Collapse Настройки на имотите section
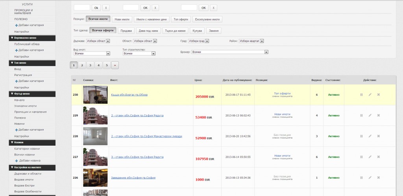The height and width of the screenshot is (196, 403). click(32, 168)
